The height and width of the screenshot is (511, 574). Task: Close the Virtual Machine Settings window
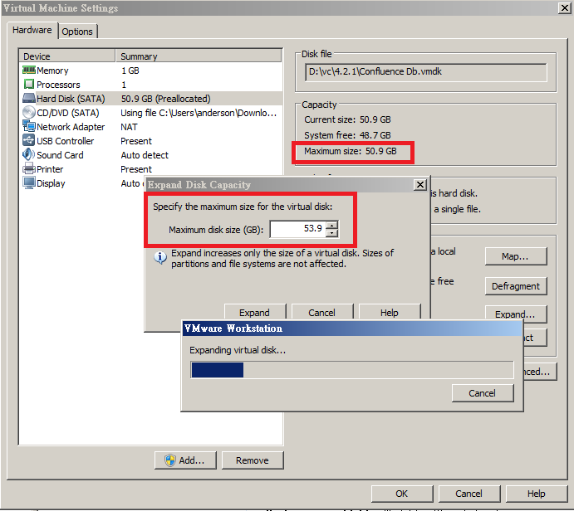(x=564, y=7)
